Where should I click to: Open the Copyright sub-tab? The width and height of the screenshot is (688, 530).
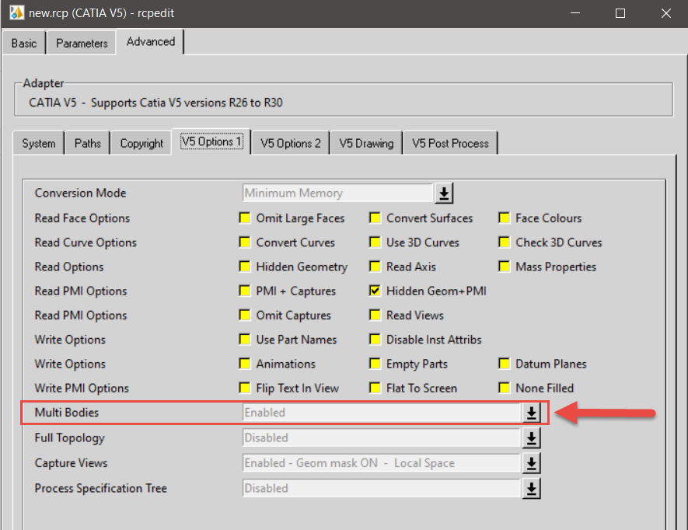[x=141, y=143]
